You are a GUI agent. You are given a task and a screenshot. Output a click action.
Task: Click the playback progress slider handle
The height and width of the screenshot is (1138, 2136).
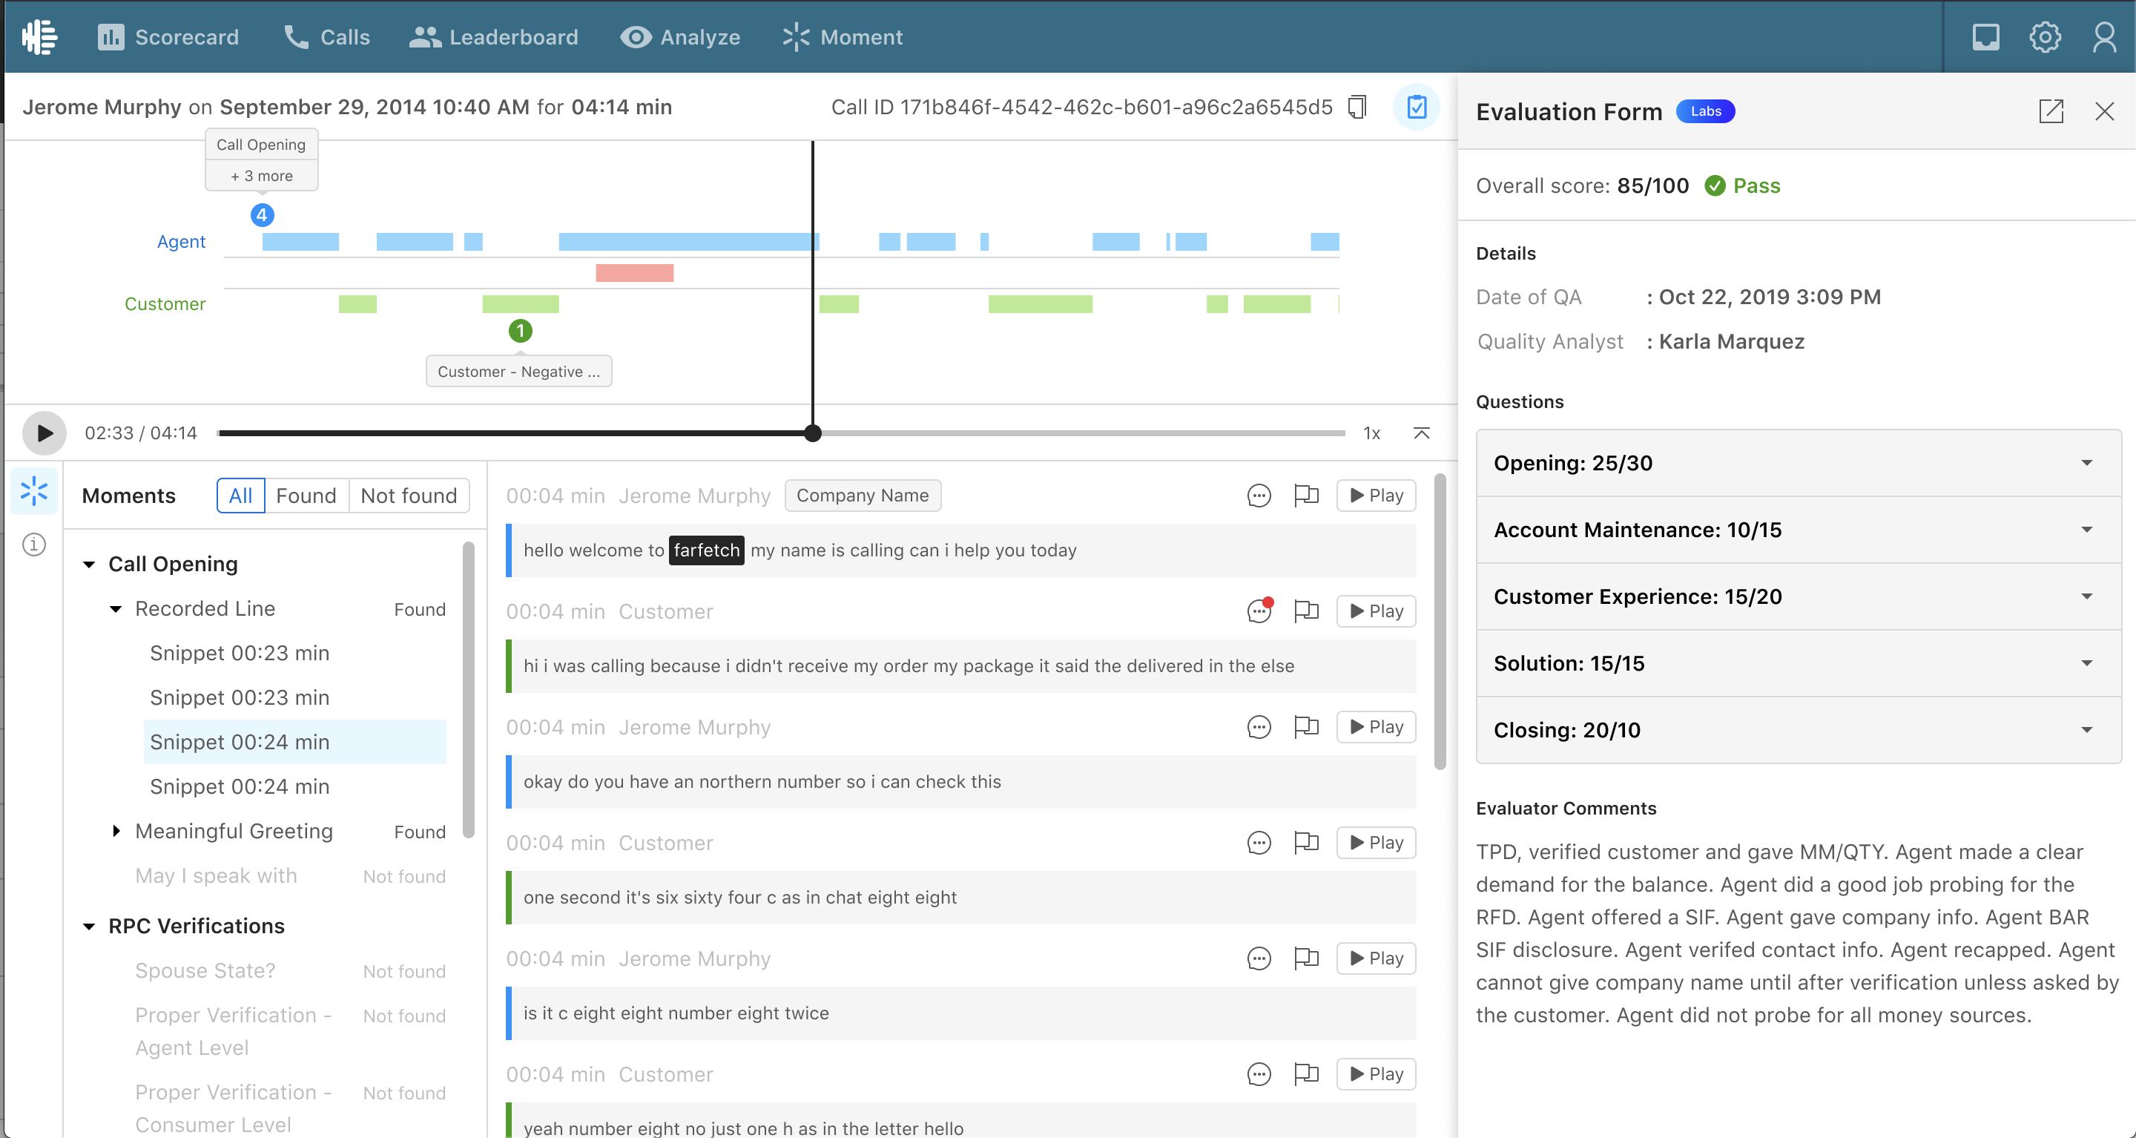pos(813,433)
